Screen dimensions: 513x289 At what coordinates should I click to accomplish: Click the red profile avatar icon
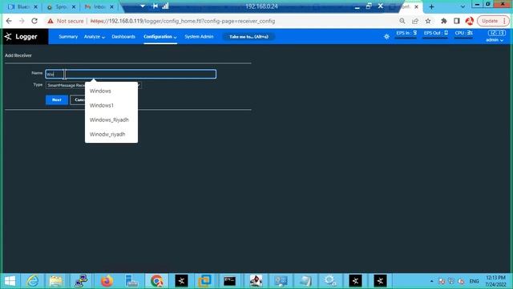click(x=470, y=21)
